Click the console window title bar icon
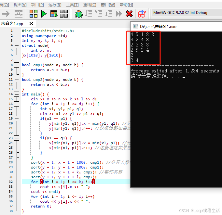This screenshot has width=222, height=215. click(x=135, y=26)
